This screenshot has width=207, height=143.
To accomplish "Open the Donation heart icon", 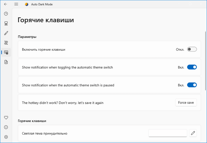I will point(6,117).
